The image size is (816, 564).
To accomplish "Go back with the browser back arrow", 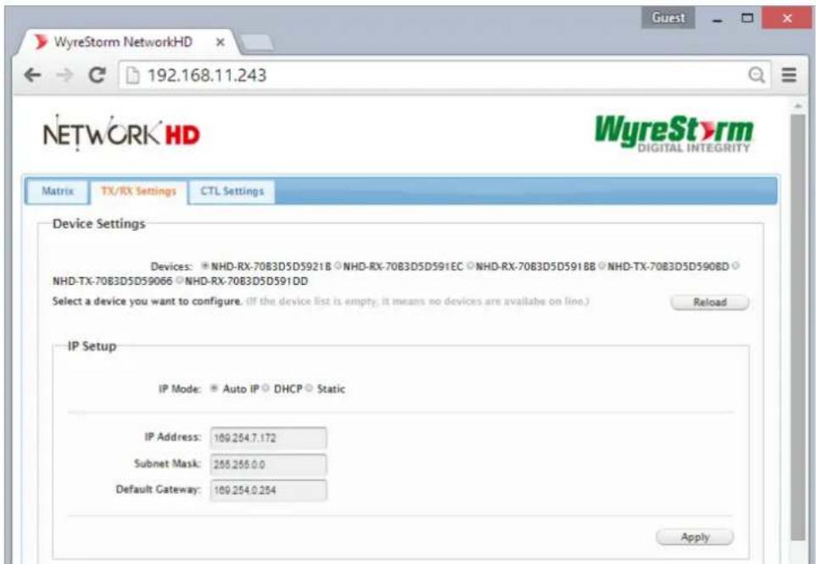I will pyautogui.click(x=32, y=75).
